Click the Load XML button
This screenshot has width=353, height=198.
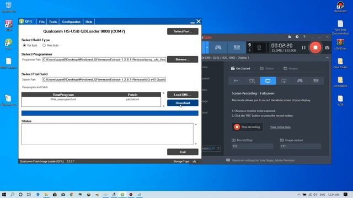pyautogui.click(x=183, y=95)
